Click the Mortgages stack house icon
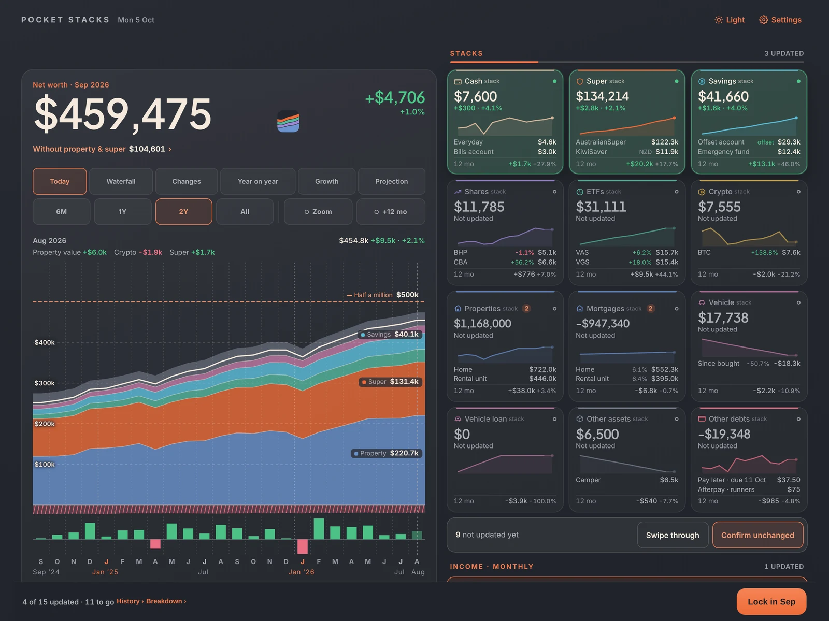Viewport: 829px width, 621px height. click(580, 309)
